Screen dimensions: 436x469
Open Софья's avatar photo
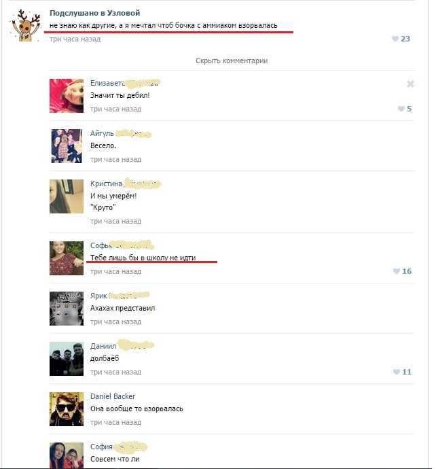(67, 258)
